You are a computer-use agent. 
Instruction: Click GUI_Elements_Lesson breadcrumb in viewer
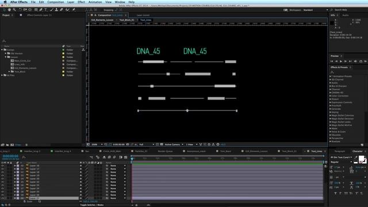click(102, 20)
